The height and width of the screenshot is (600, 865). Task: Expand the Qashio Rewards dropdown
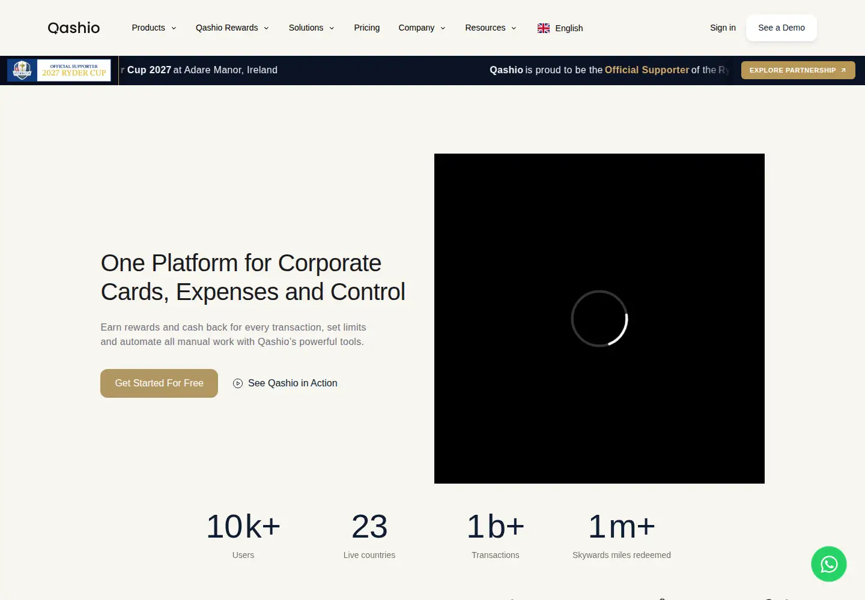tap(232, 28)
